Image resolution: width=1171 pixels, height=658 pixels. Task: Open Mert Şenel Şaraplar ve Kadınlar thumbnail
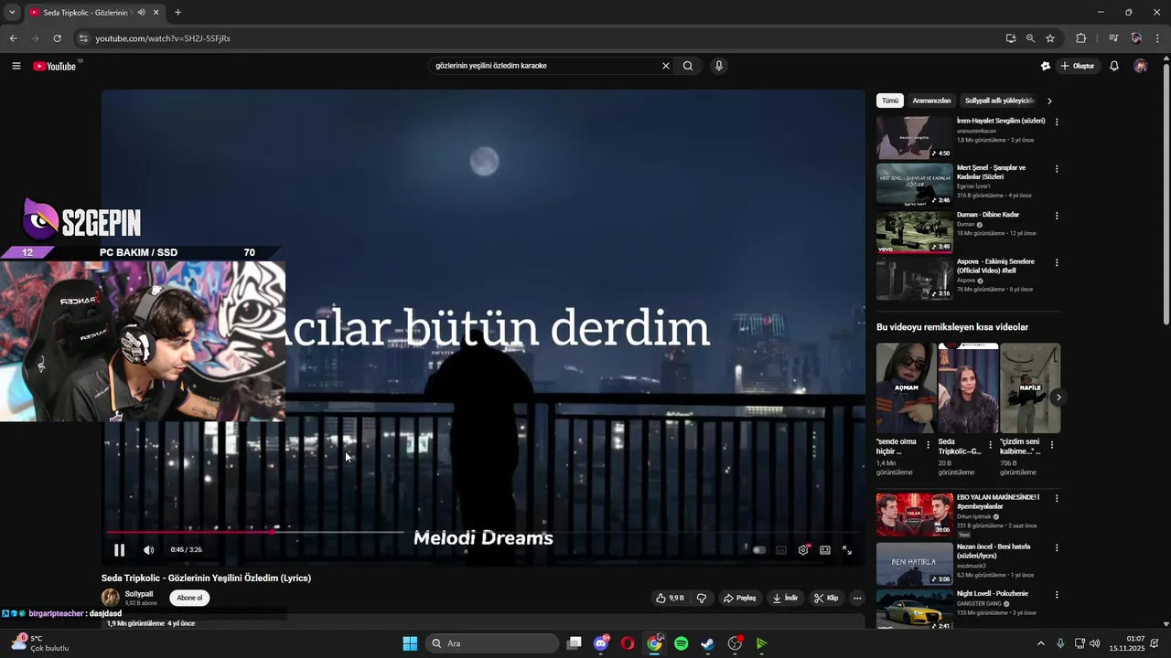pos(914,185)
